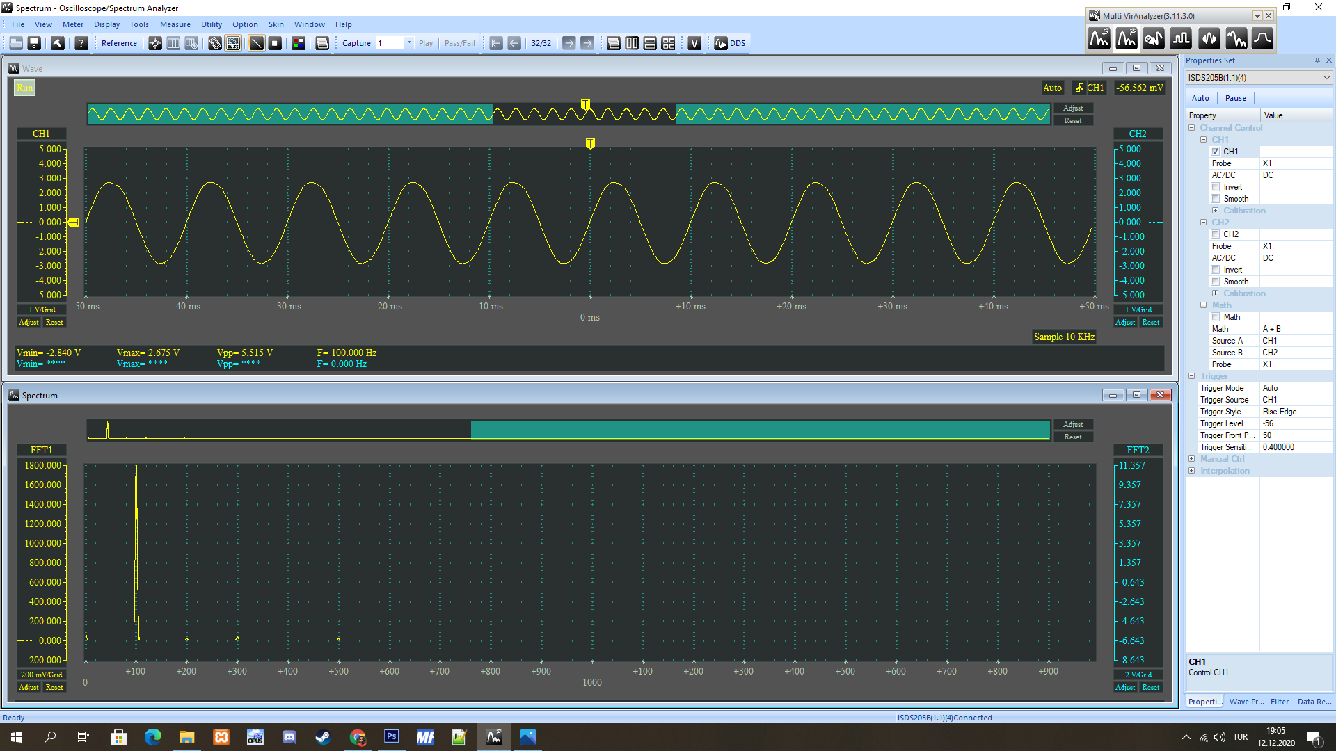
Task: Click the Reference toolbar button
Action: pos(119,43)
